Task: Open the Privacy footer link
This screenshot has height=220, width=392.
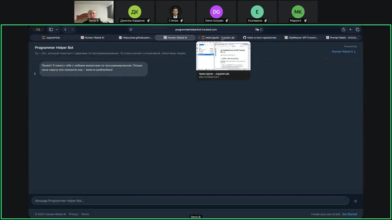Action: 73,214
